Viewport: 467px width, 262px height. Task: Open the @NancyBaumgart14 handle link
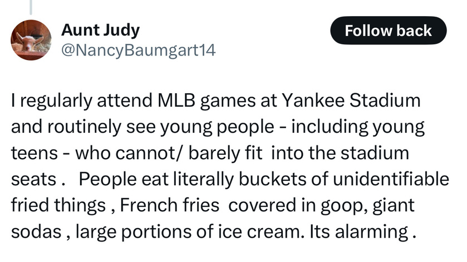(x=138, y=50)
